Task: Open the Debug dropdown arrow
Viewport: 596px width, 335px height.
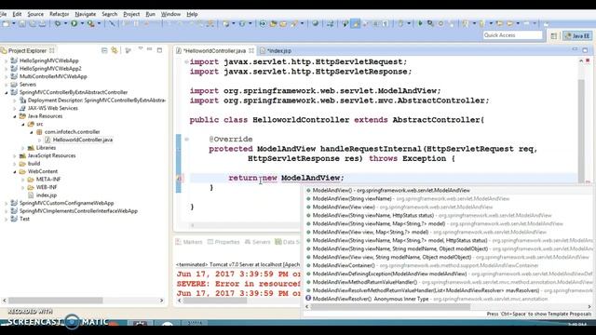Action: click(x=65, y=23)
